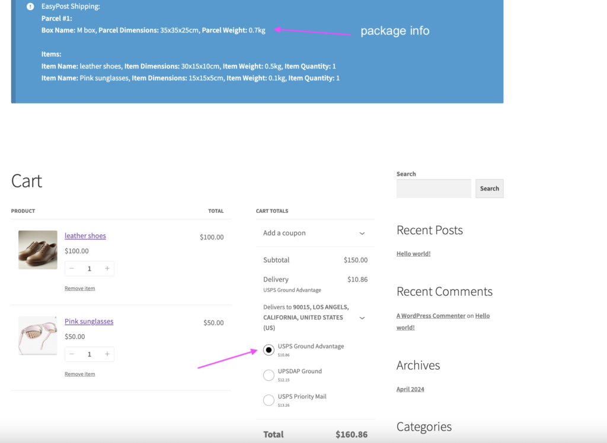Open the Pink sunglasses product thumbnail
Screen dimensions: 607x443
pyautogui.click(x=38, y=335)
